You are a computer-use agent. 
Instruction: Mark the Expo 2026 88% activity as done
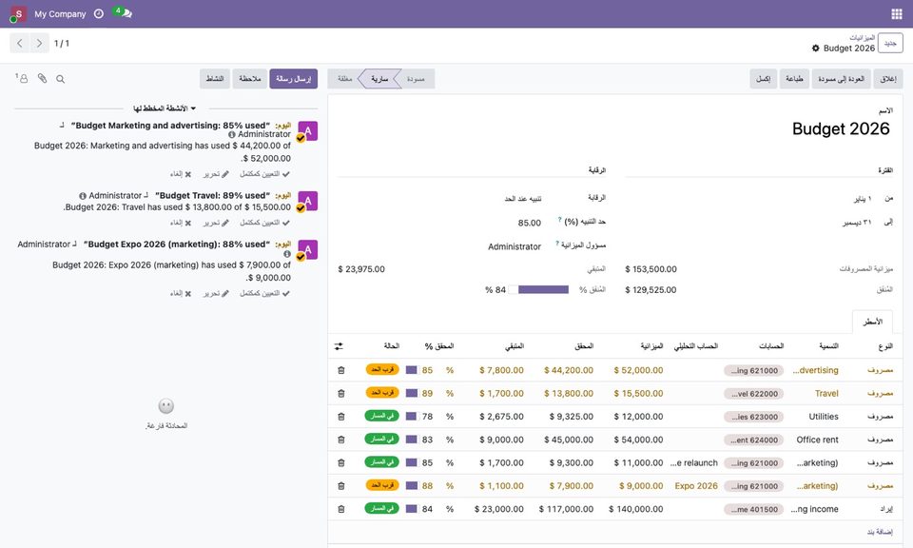(x=265, y=293)
